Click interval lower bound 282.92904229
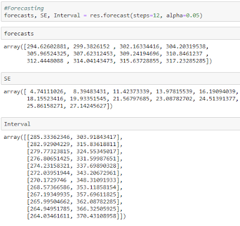This screenshot has width=240, height=226. (x=50, y=144)
